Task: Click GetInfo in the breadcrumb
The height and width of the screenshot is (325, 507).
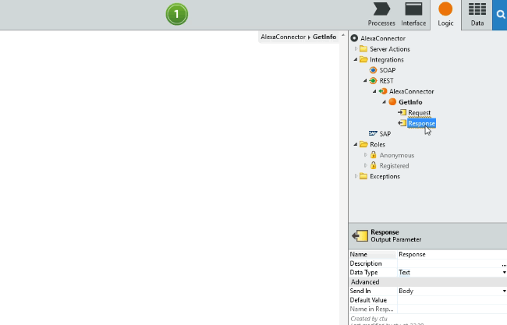Action: click(x=324, y=37)
